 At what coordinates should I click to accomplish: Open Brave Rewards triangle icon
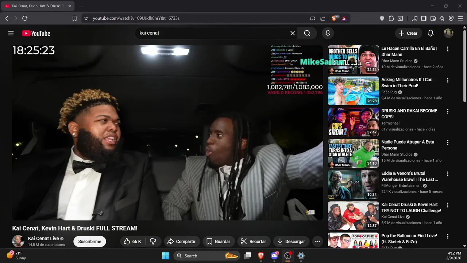click(344, 18)
